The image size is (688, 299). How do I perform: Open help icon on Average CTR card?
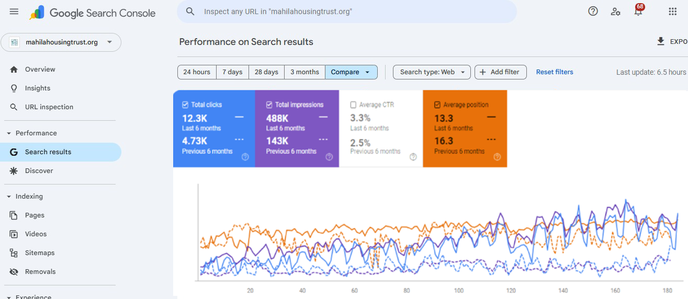[x=413, y=157]
